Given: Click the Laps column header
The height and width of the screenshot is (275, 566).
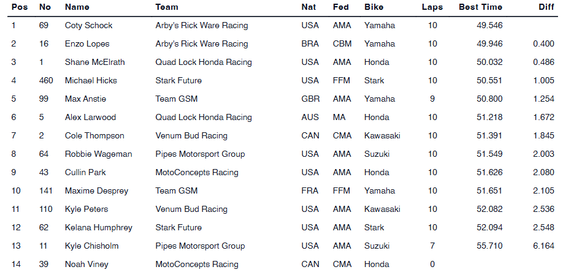Looking at the screenshot, I should [x=432, y=7].
